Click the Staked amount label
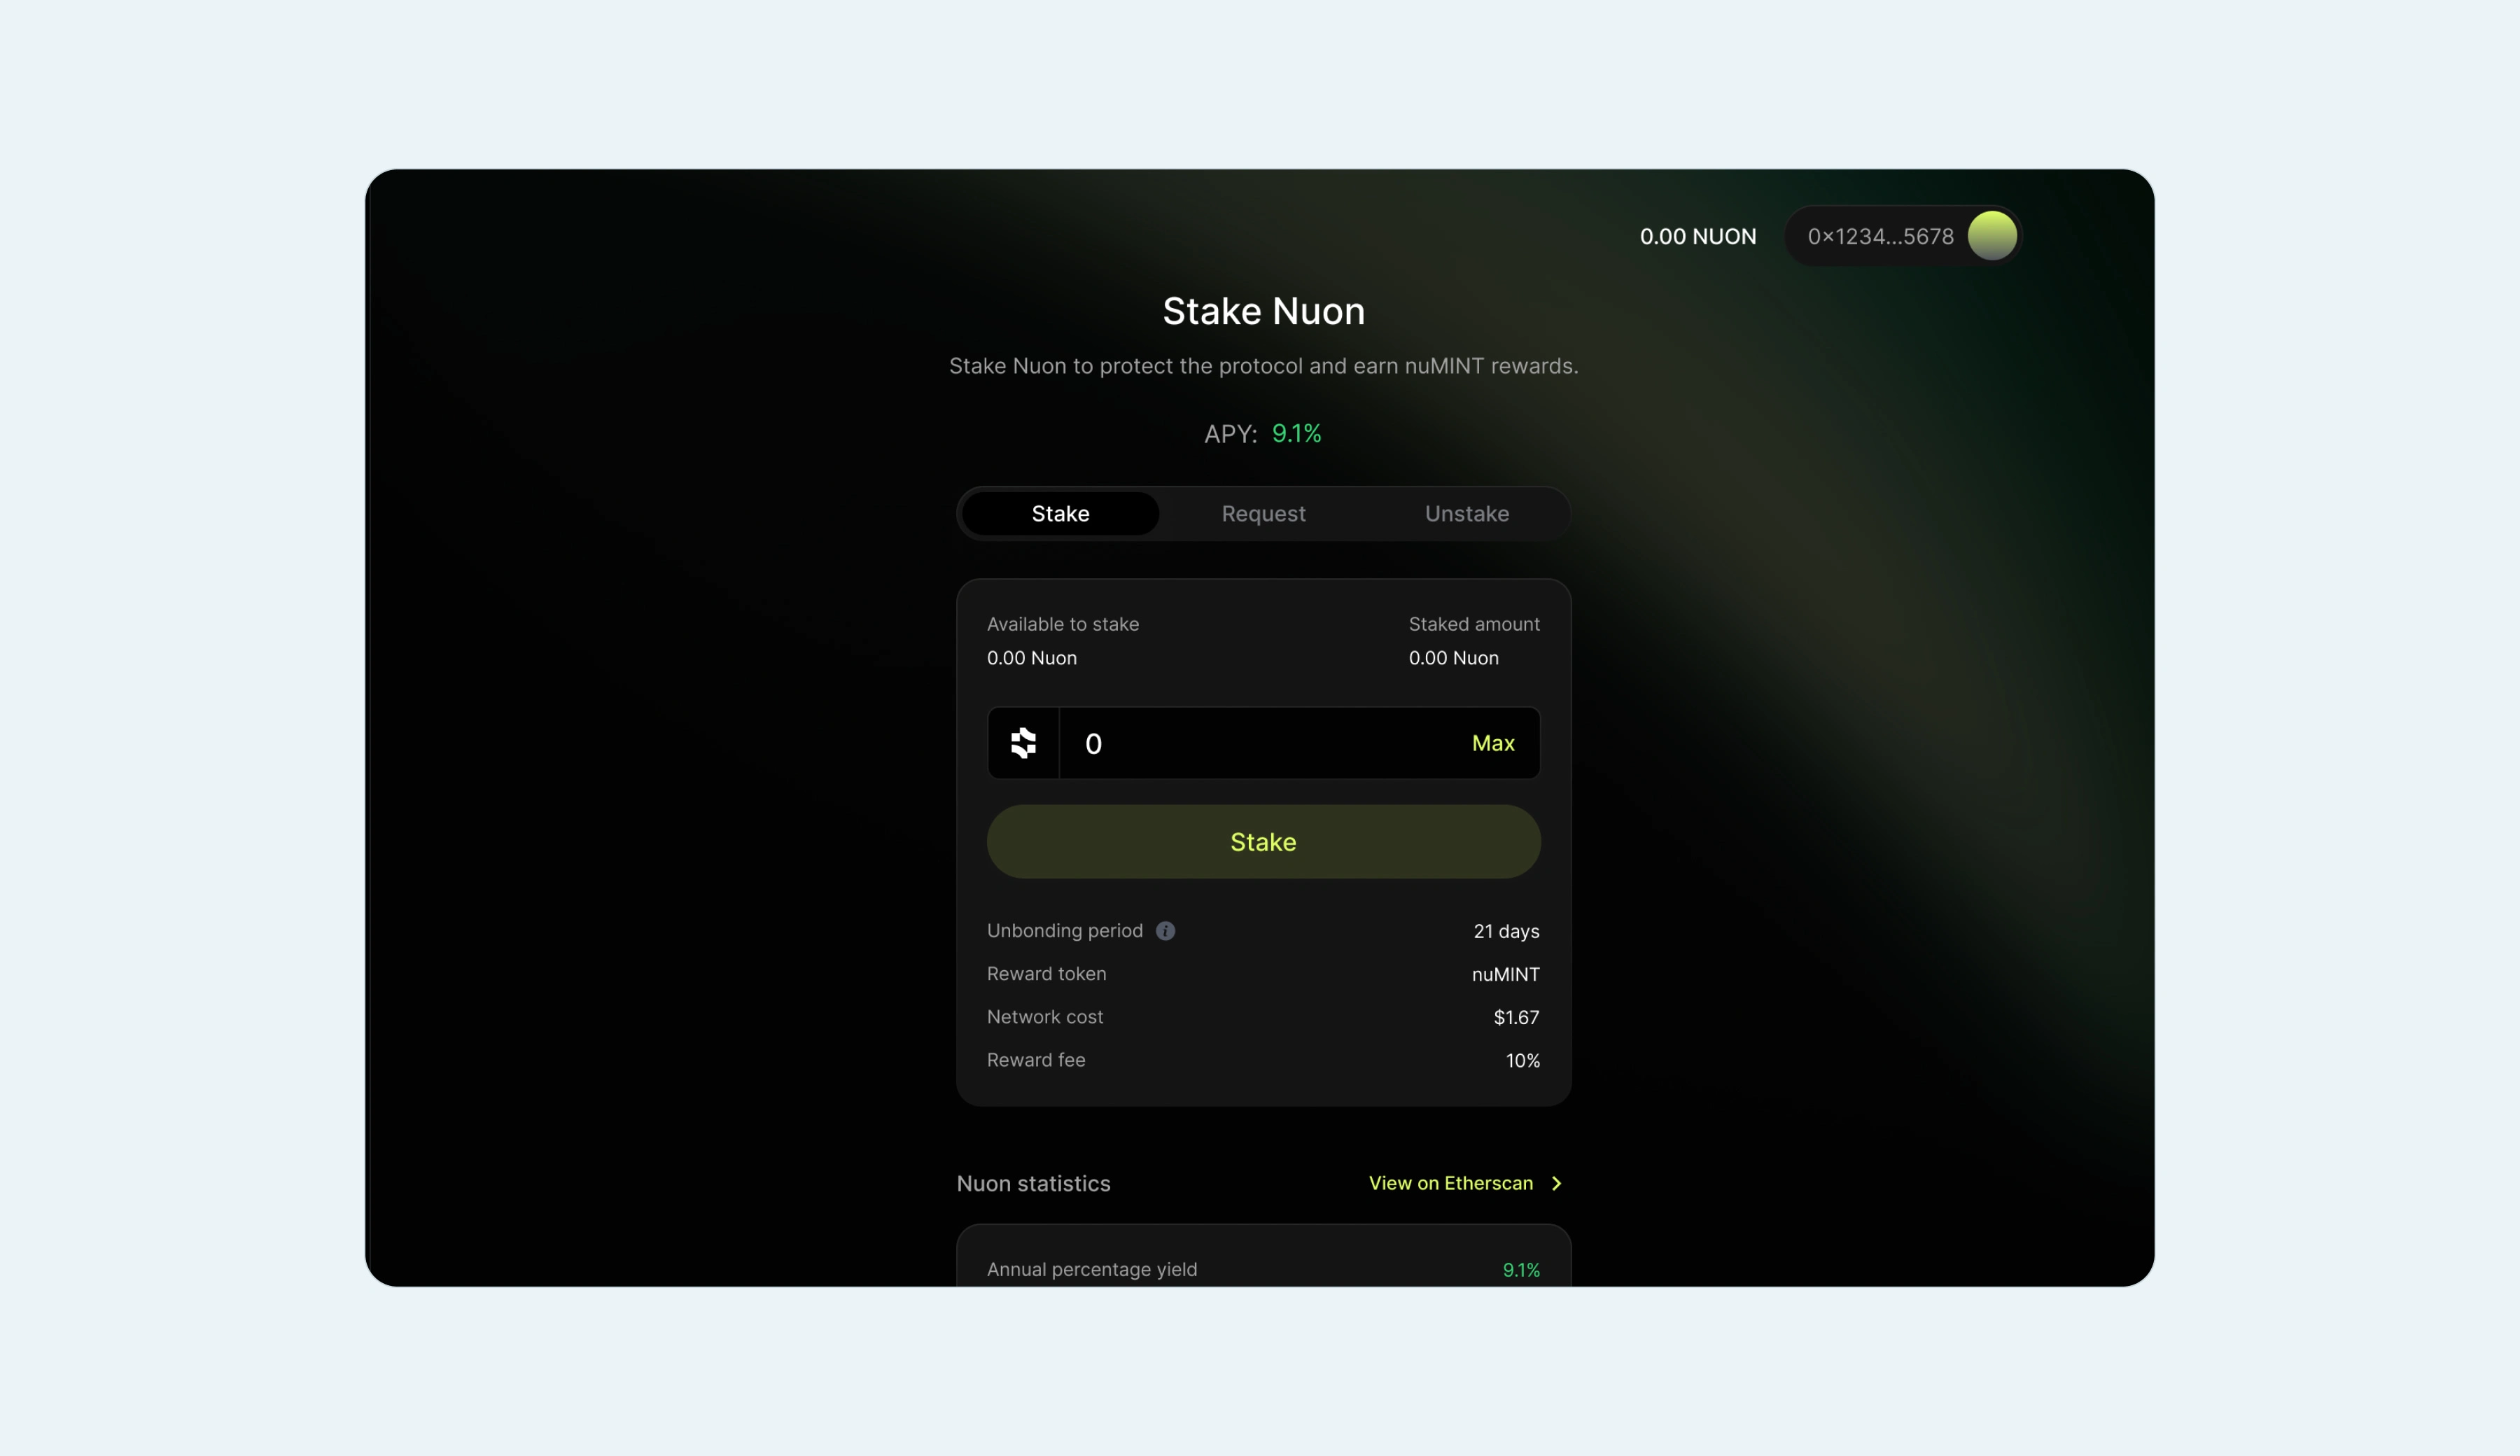This screenshot has width=2520, height=1456. pyautogui.click(x=1474, y=624)
